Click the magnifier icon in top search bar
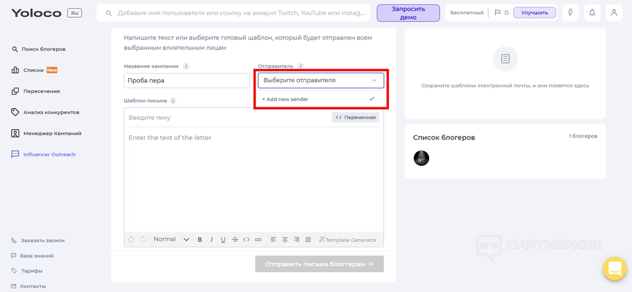The width and height of the screenshot is (632, 292). [x=108, y=13]
